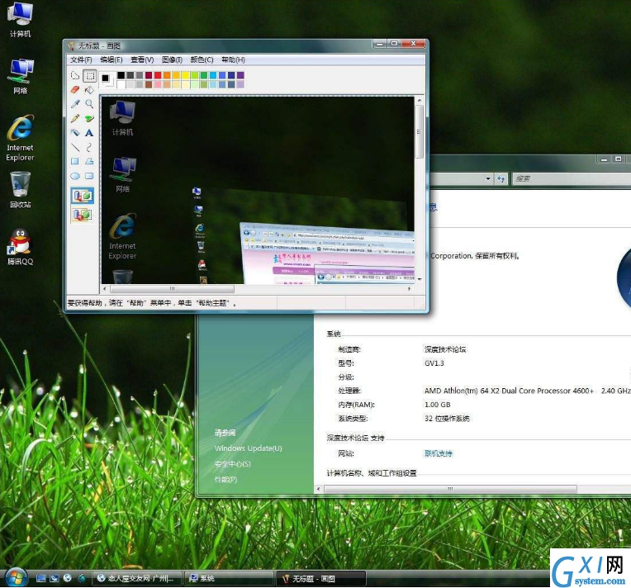Open the 文件(F) menu in Paint
The image size is (631, 588).
pyautogui.click(x=81, y=59)
